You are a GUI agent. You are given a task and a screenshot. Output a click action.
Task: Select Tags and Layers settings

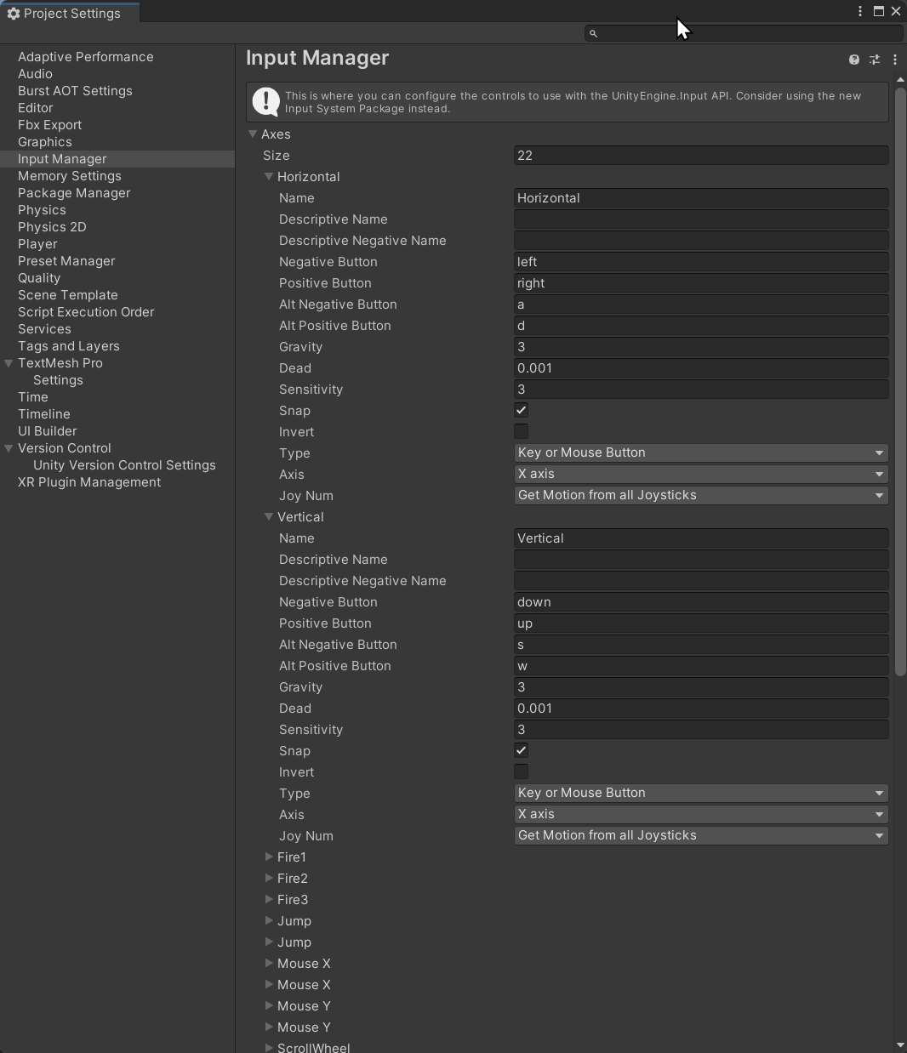68,346
